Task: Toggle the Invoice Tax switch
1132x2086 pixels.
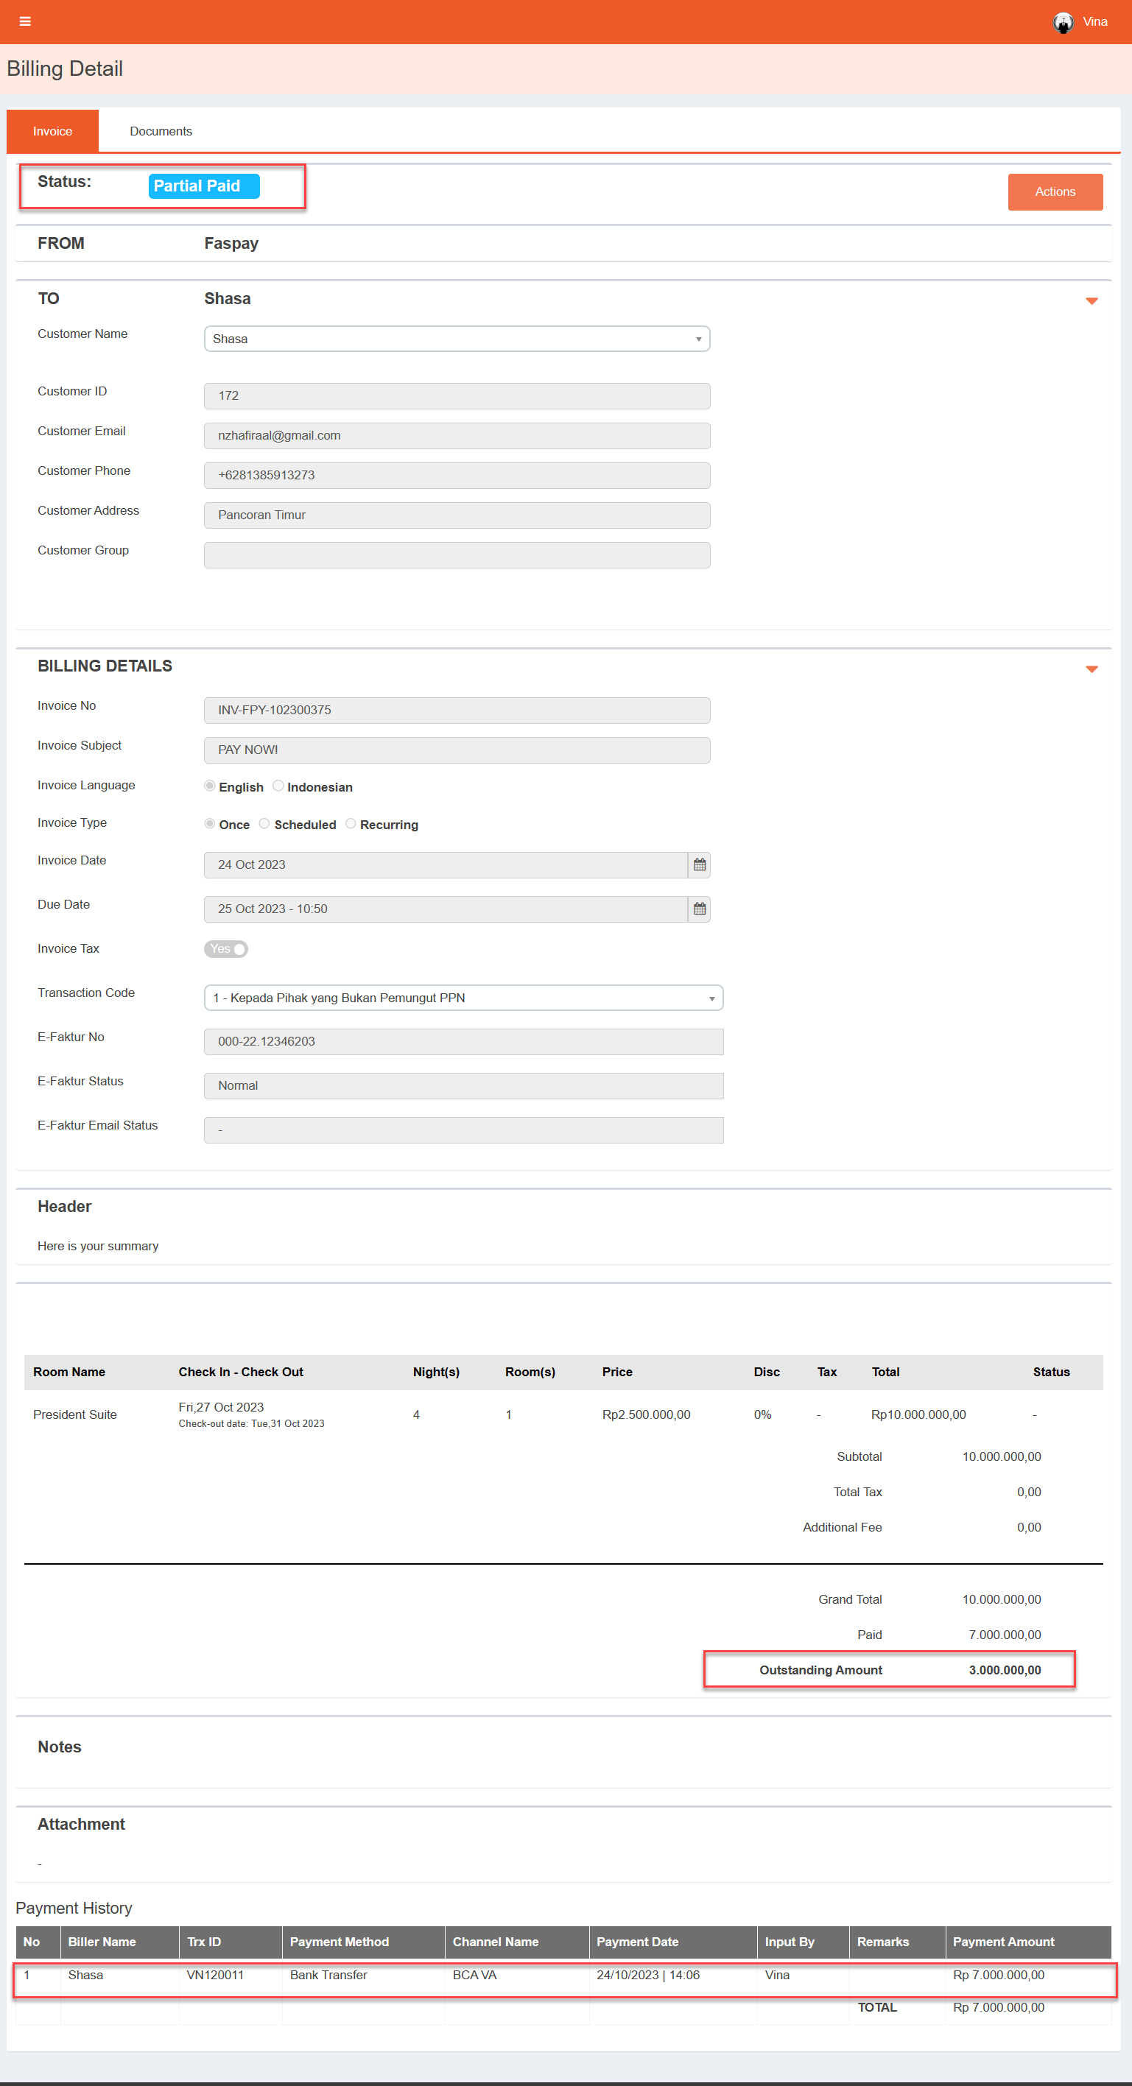Action: [226, 949]
